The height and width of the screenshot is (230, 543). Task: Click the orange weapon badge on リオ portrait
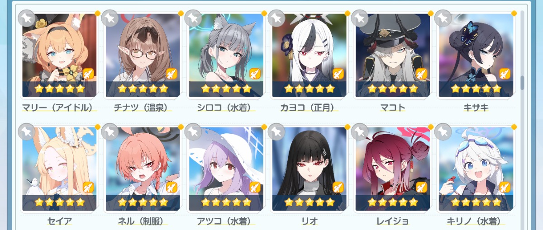(x=338, y=187)
